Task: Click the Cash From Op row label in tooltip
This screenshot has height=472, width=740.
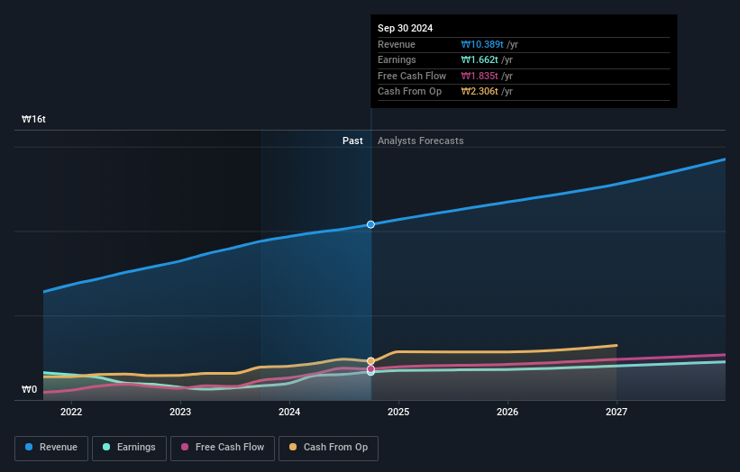Action: pyautogui.click(x=409, y=92)
